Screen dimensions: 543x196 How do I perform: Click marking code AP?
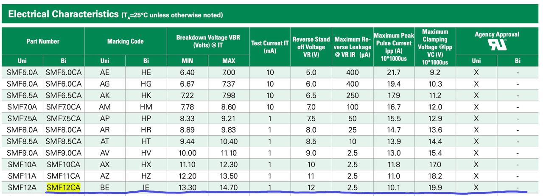(x=105, y=118)
